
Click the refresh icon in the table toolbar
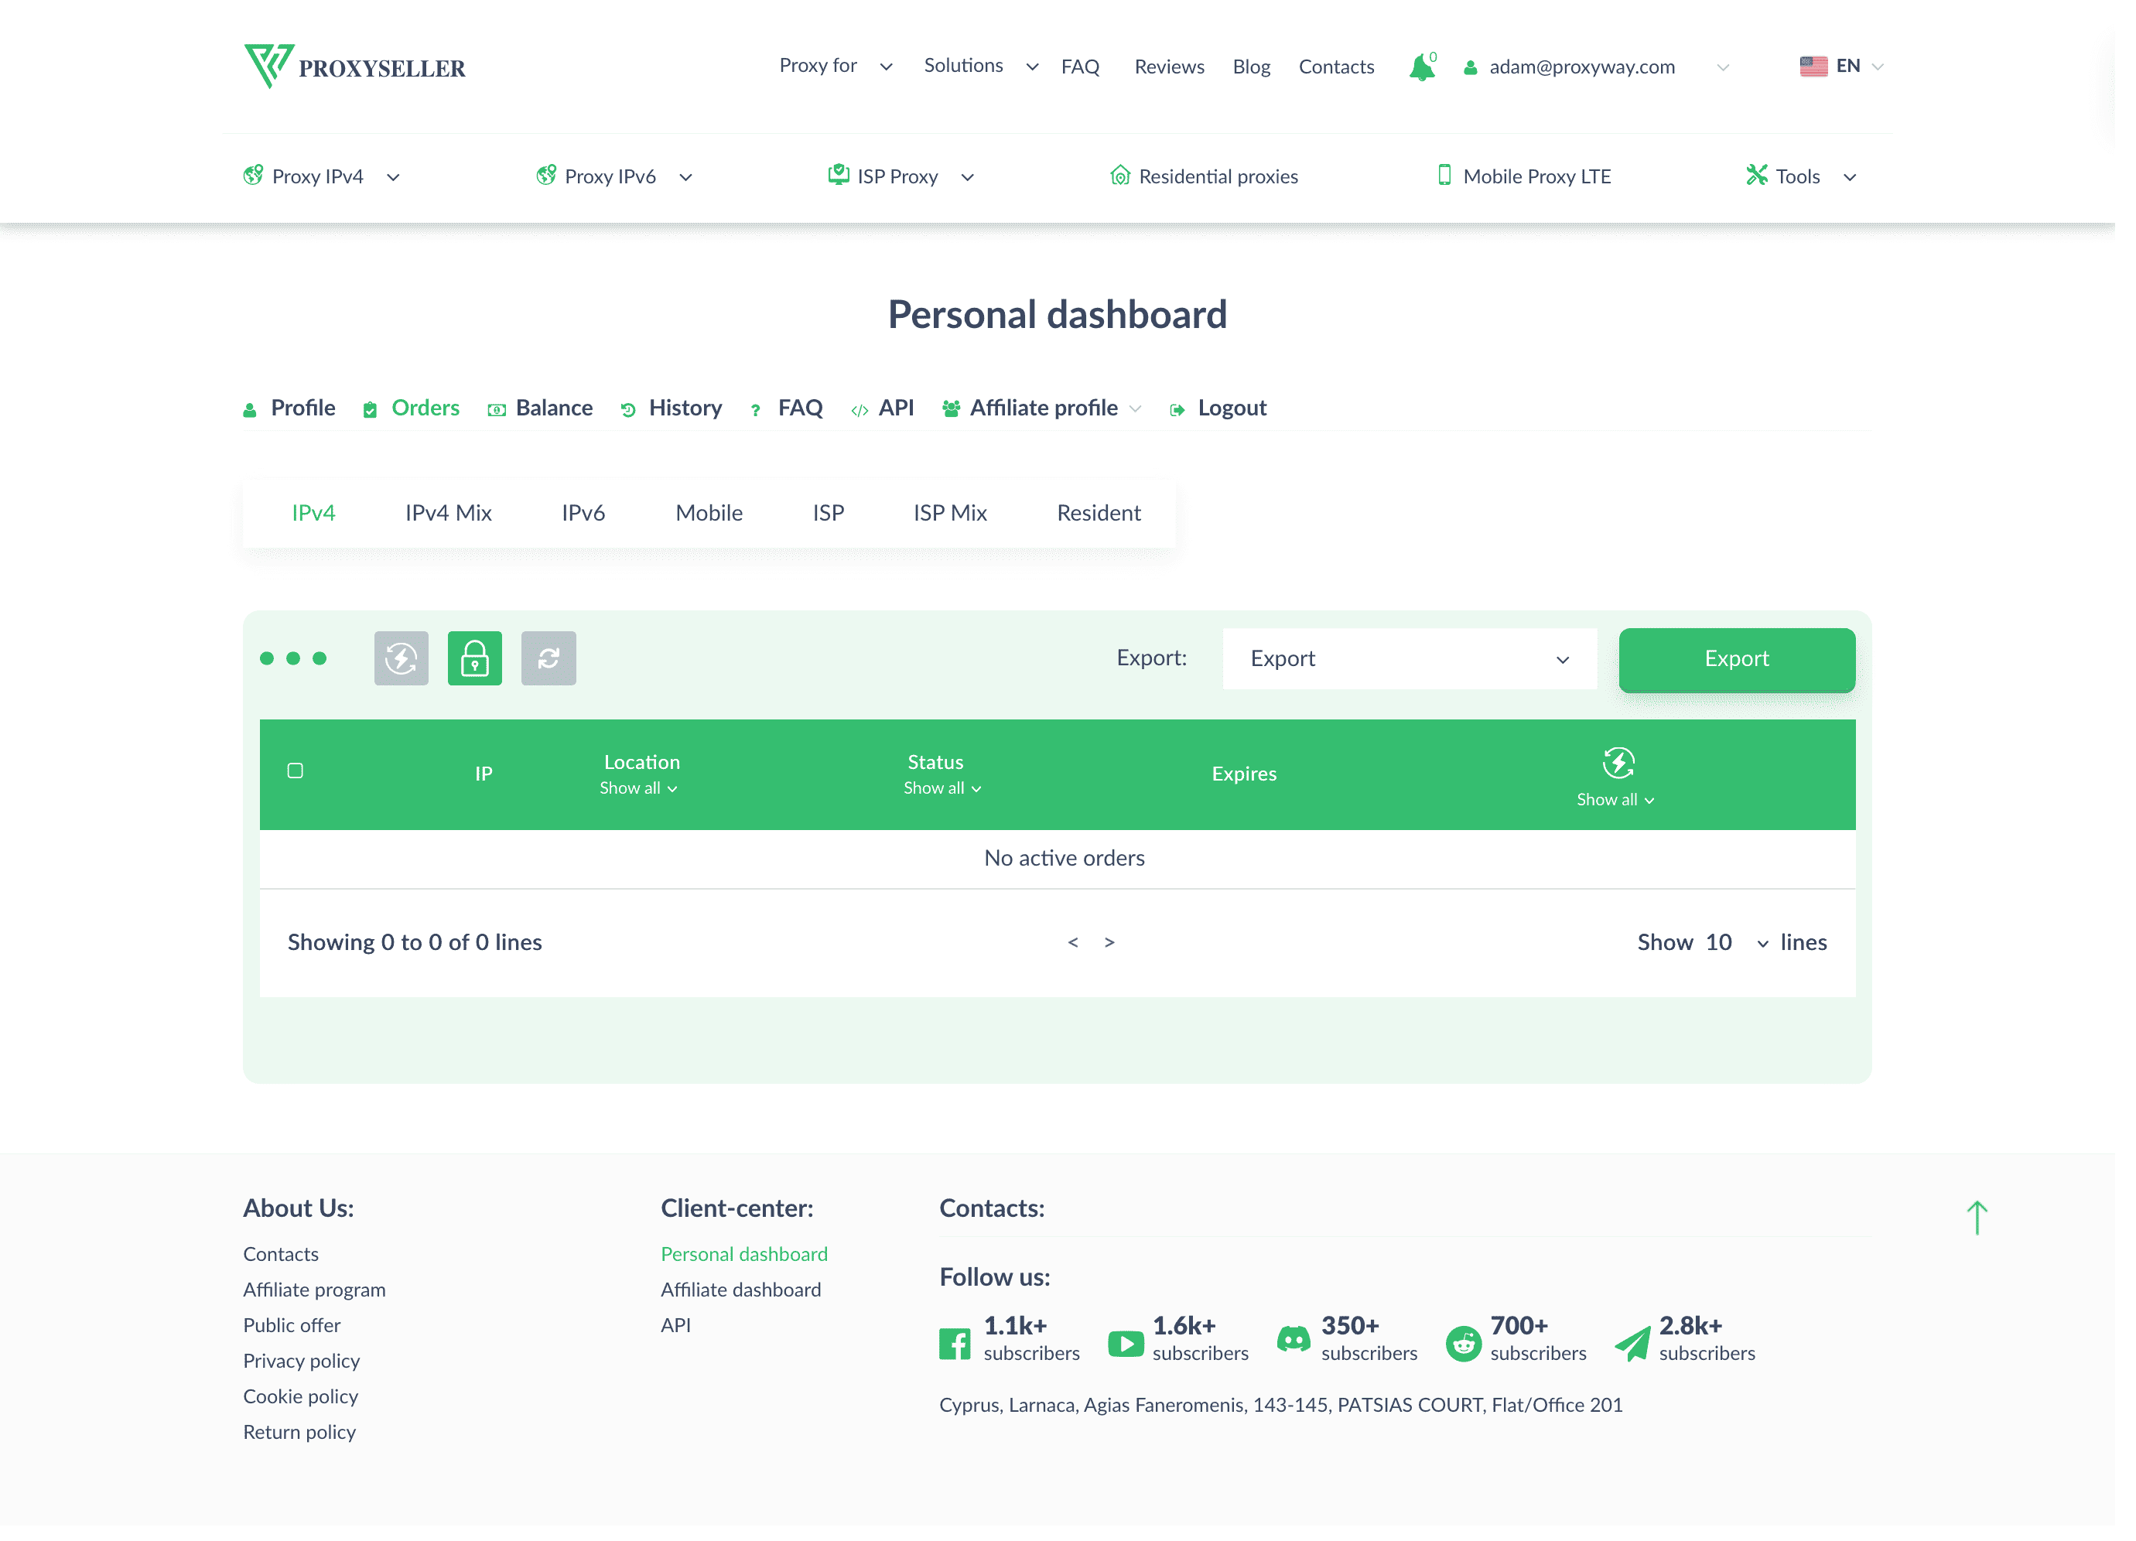pyautogui.click(x=549, y=658)
